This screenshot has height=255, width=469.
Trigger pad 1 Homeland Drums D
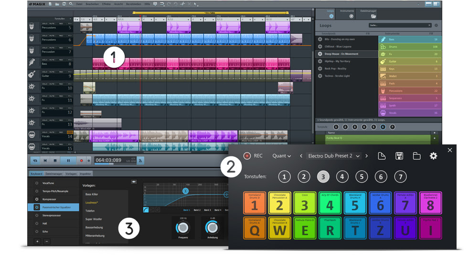255,203
